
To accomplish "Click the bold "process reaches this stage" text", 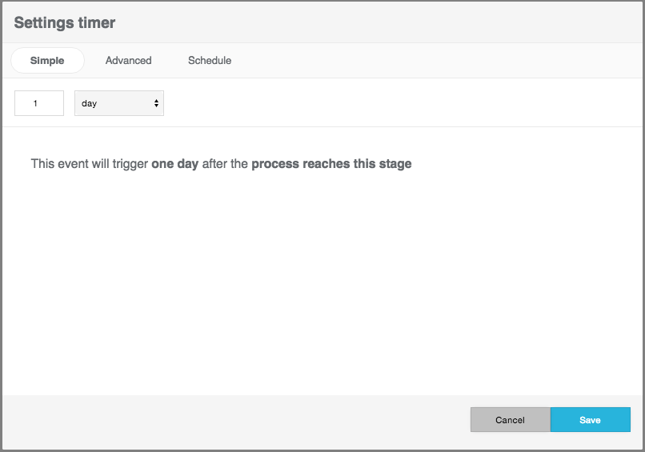I will click(331, 164).
